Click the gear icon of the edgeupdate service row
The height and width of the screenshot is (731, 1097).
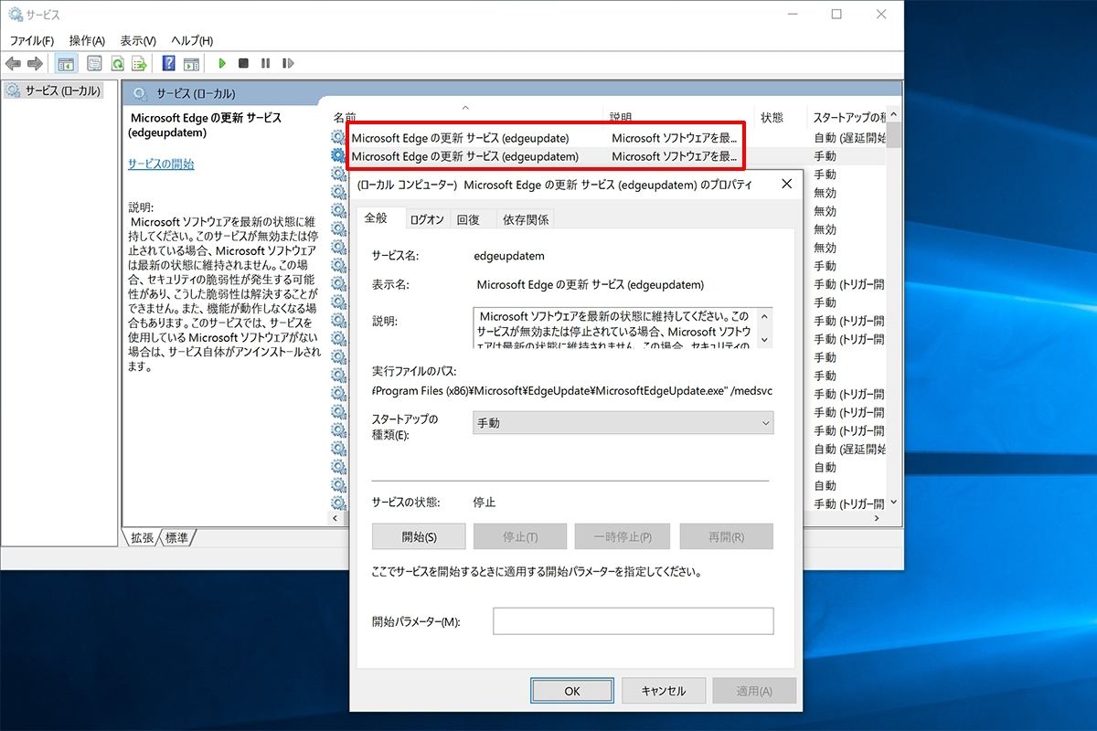[x=339, y=138]
